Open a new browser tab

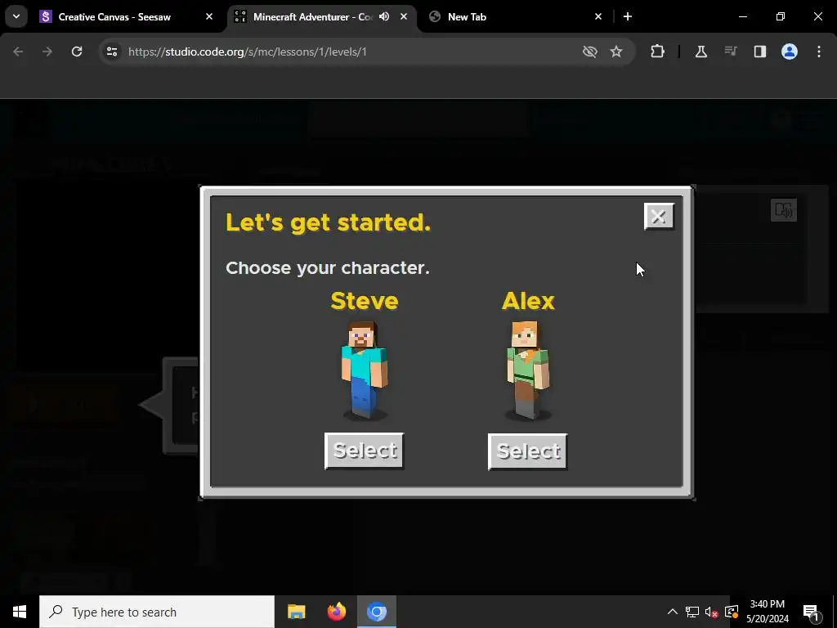tap(628, 16)
